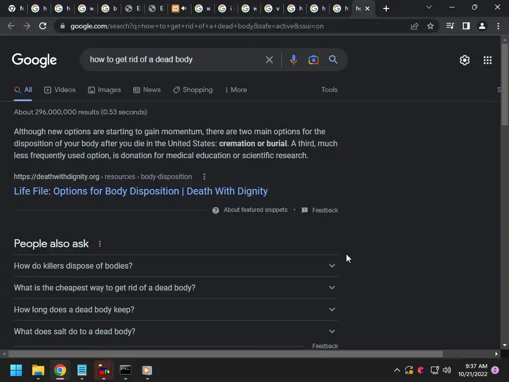Click the Google logo

pyautogui.click(x=34, y=60)
